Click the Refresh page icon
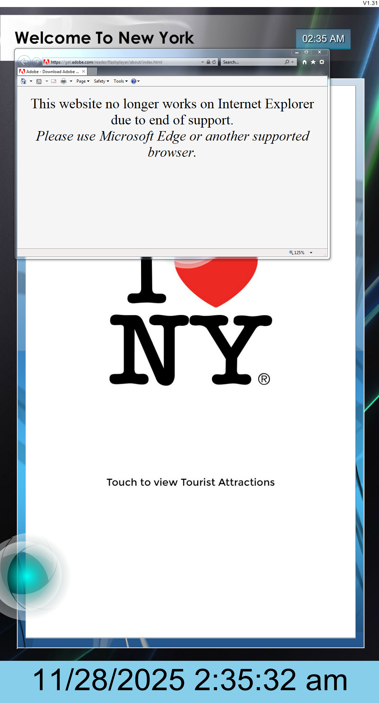 click(214, 62)
